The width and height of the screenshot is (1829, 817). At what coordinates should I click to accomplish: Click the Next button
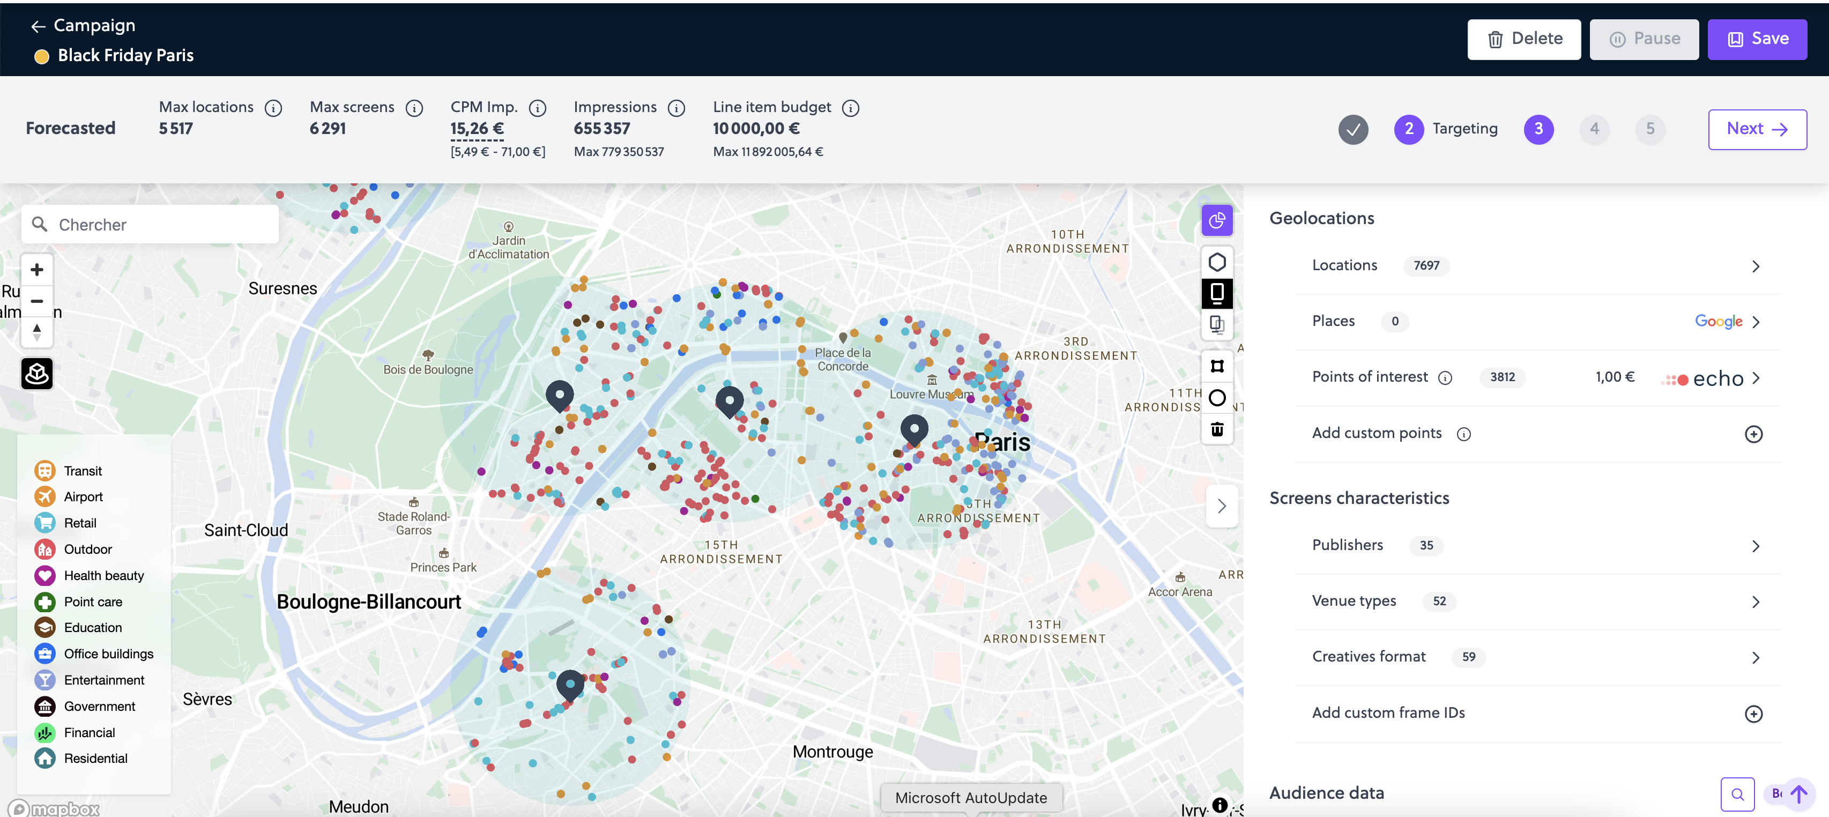tap(1757, 129)
